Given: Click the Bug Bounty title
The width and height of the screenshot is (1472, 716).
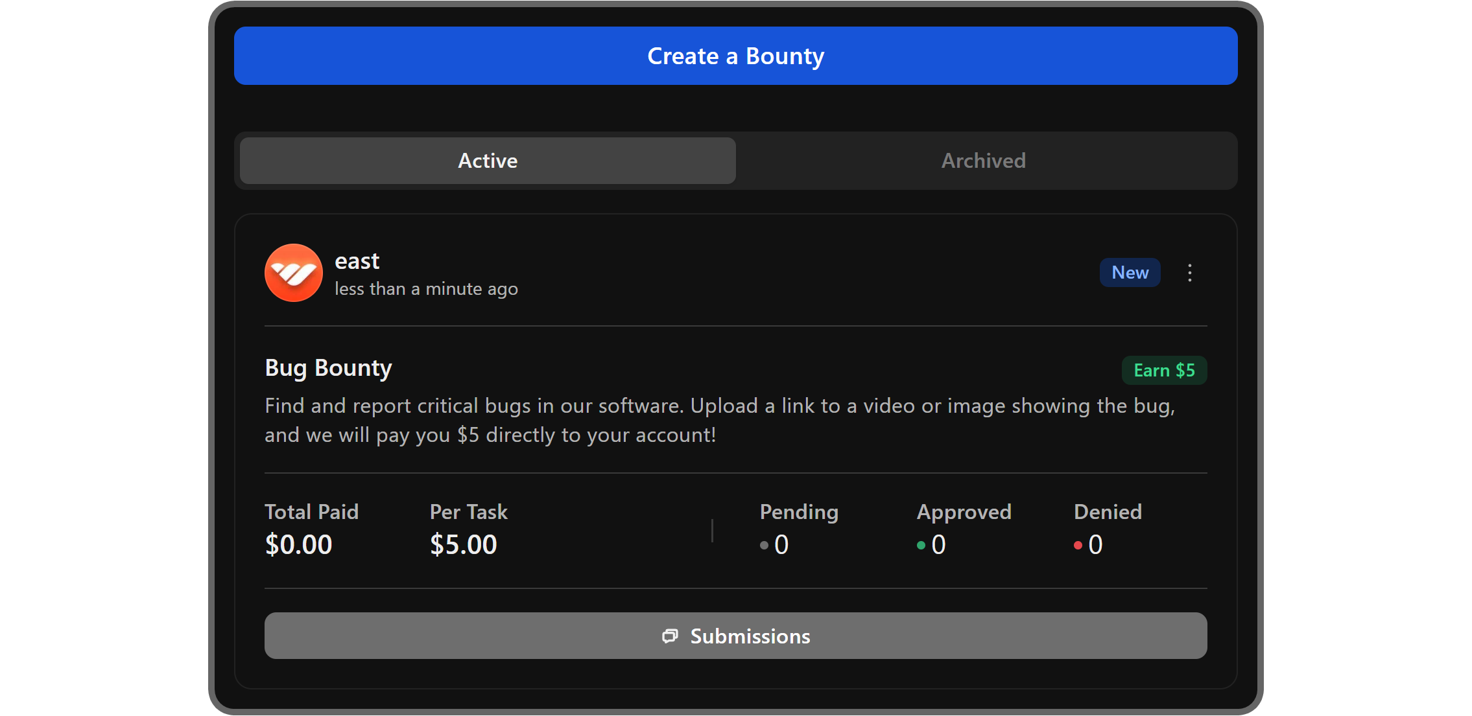Looking at the screenshot, I should click(328, 368).
